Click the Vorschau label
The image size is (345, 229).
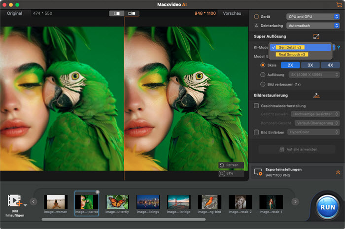click(232, 13)
